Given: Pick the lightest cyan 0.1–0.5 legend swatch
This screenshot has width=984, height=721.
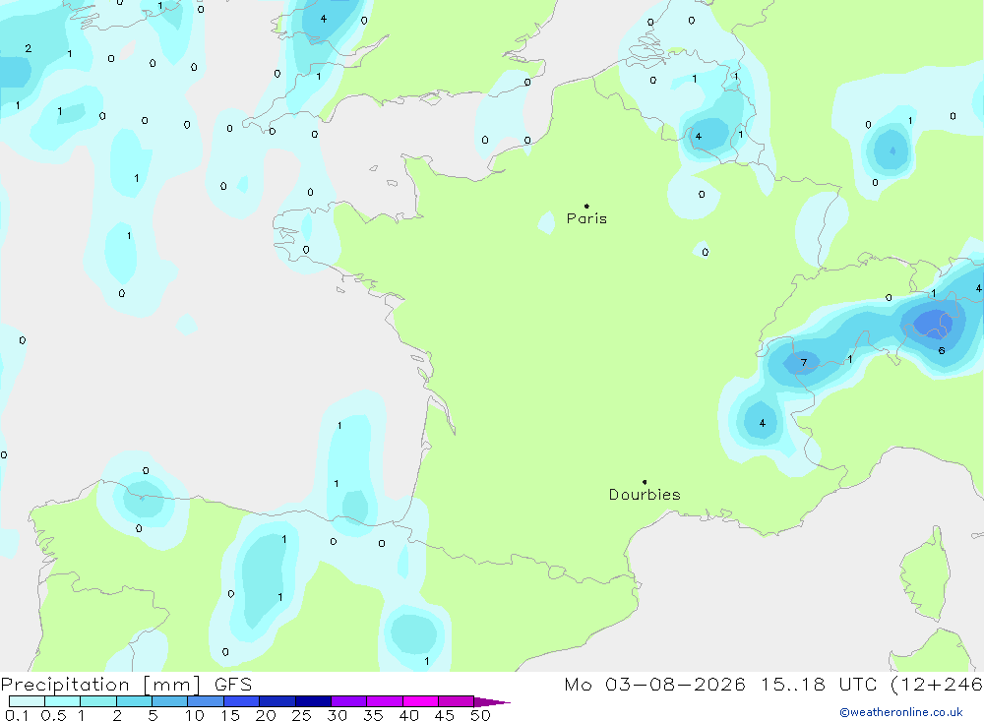Looking at the screenshot, I should pyautogui.click(x=27, y=701).
